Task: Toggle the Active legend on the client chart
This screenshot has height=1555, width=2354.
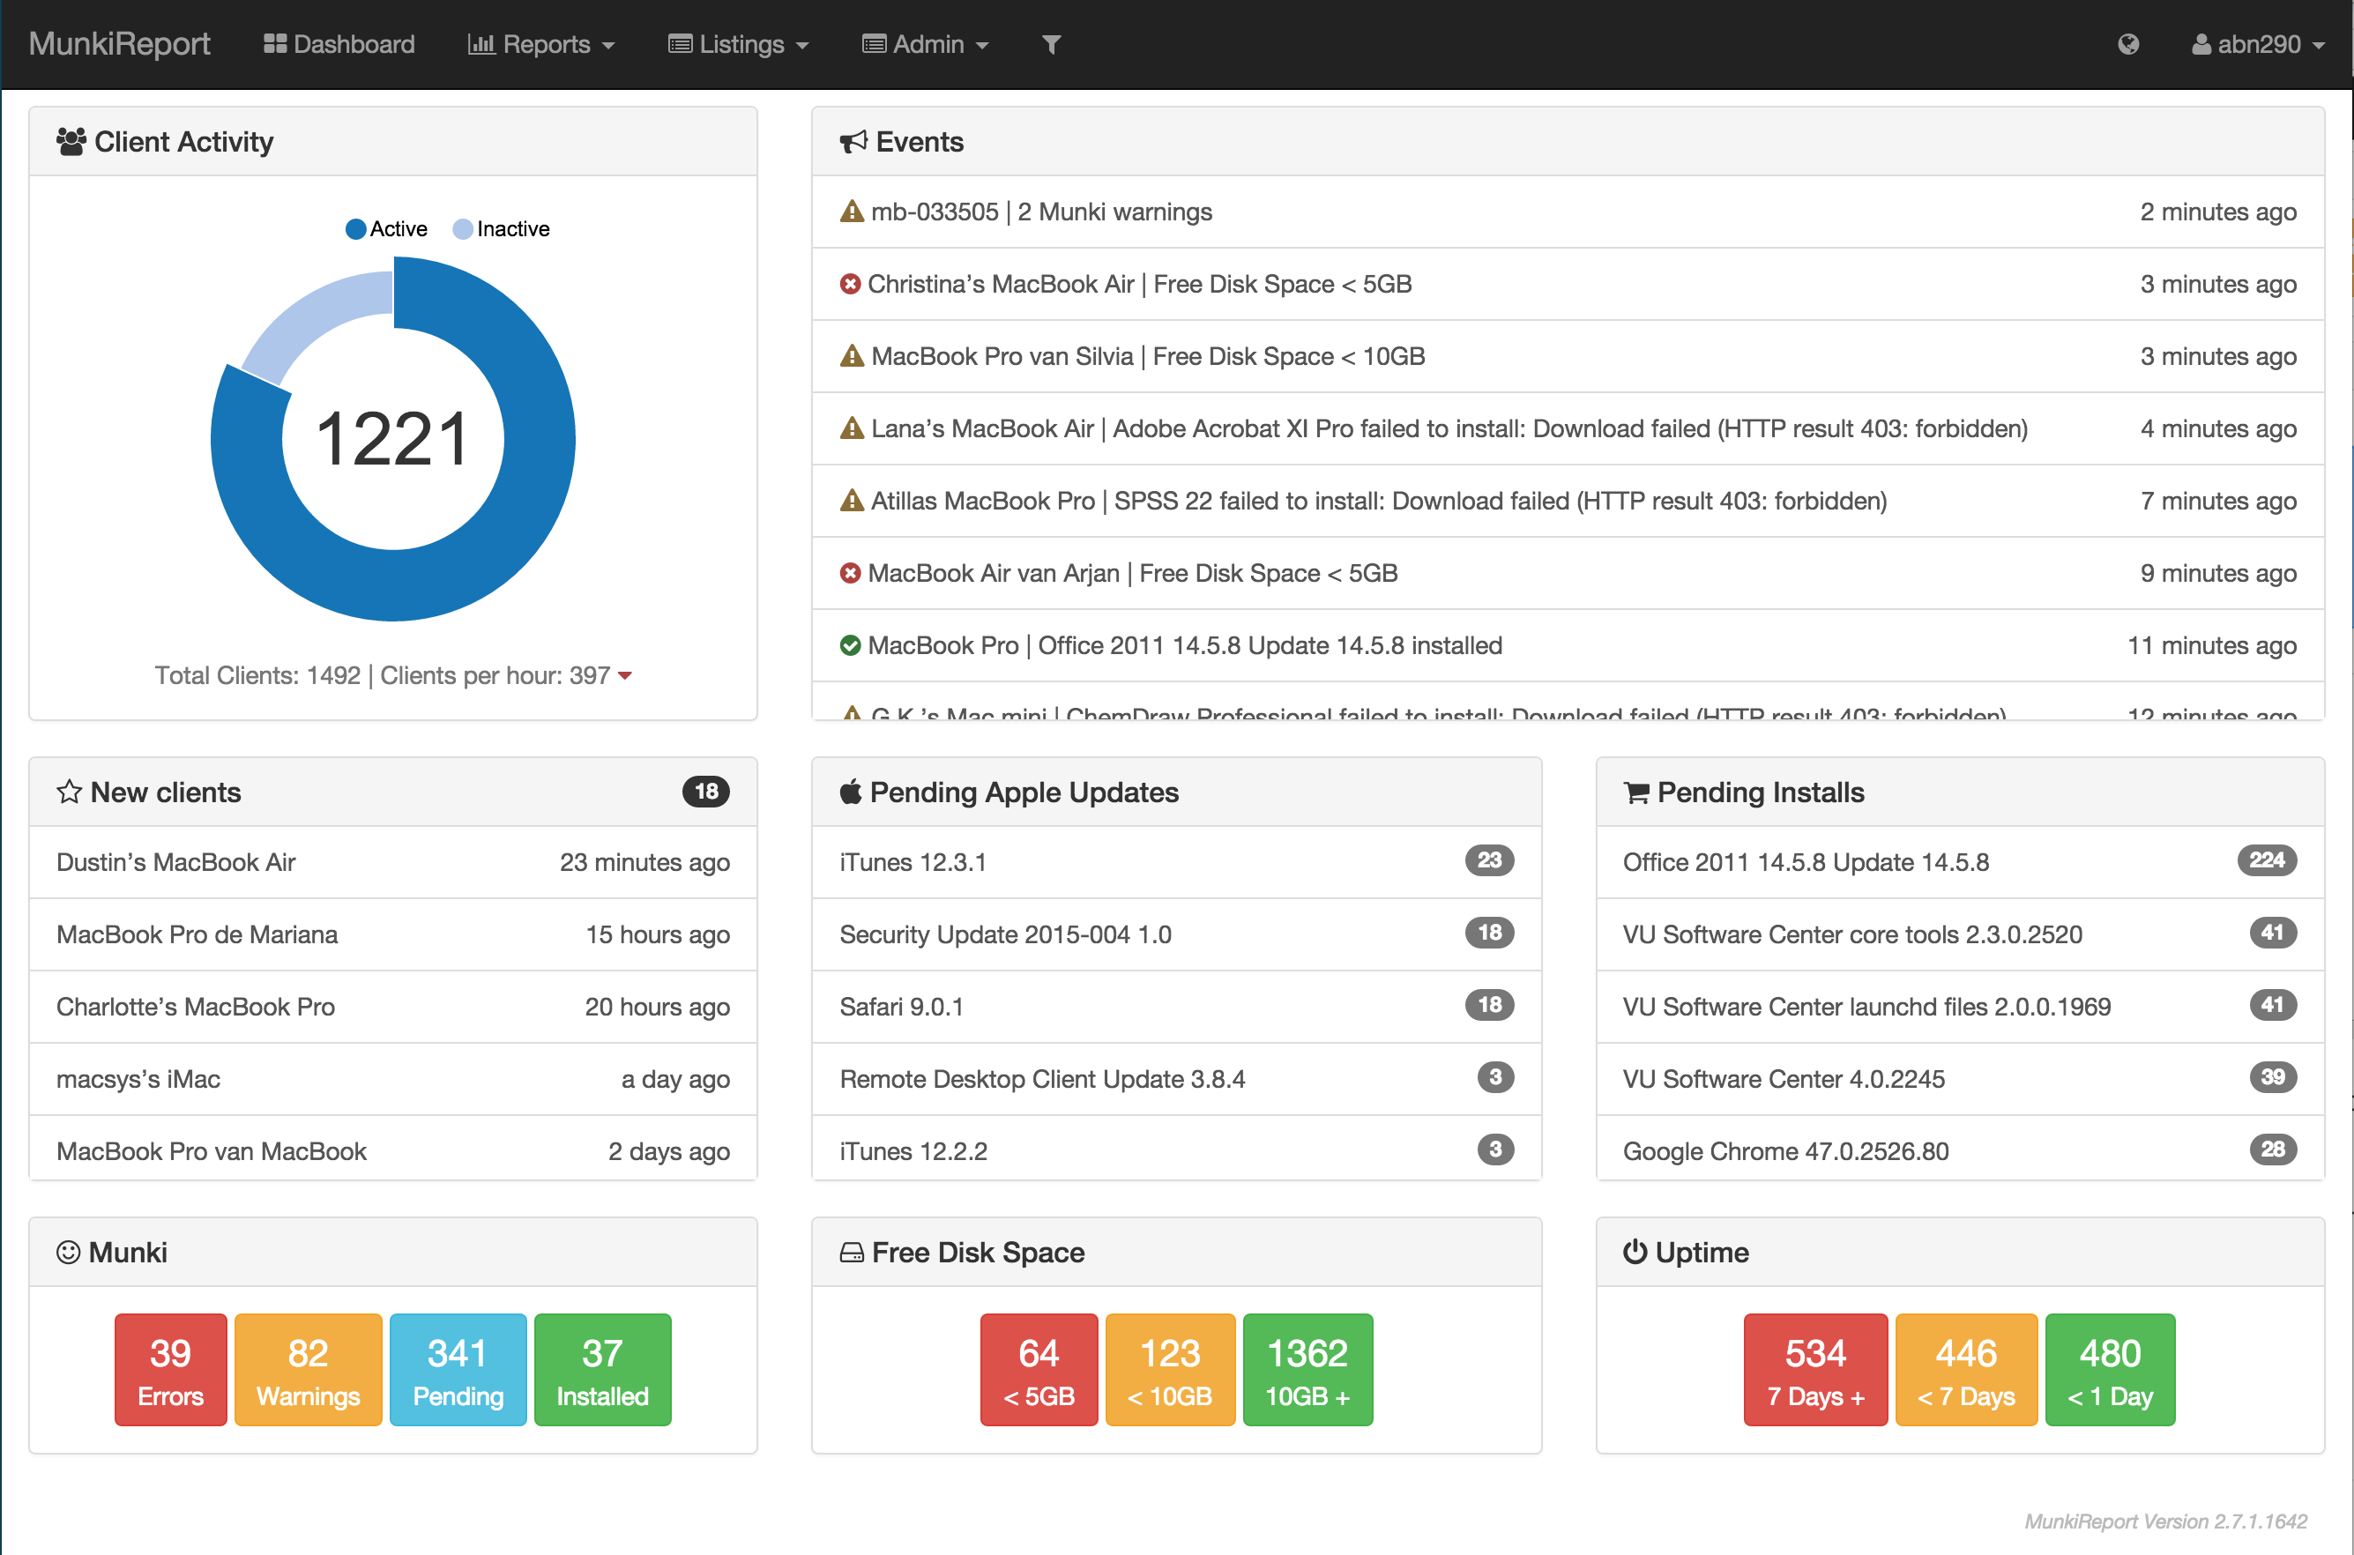Action: click(x=389, y=228)
